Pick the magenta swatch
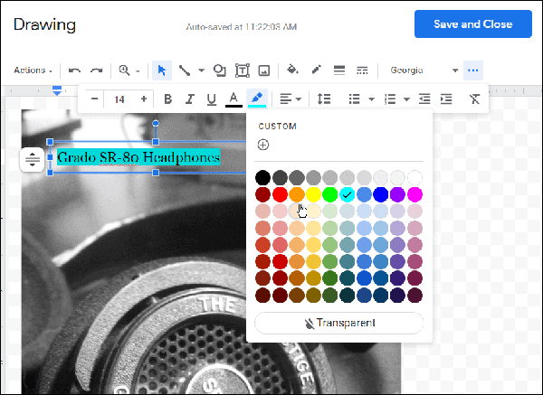The height and width of the screenshot is (395, 543). 414,194
